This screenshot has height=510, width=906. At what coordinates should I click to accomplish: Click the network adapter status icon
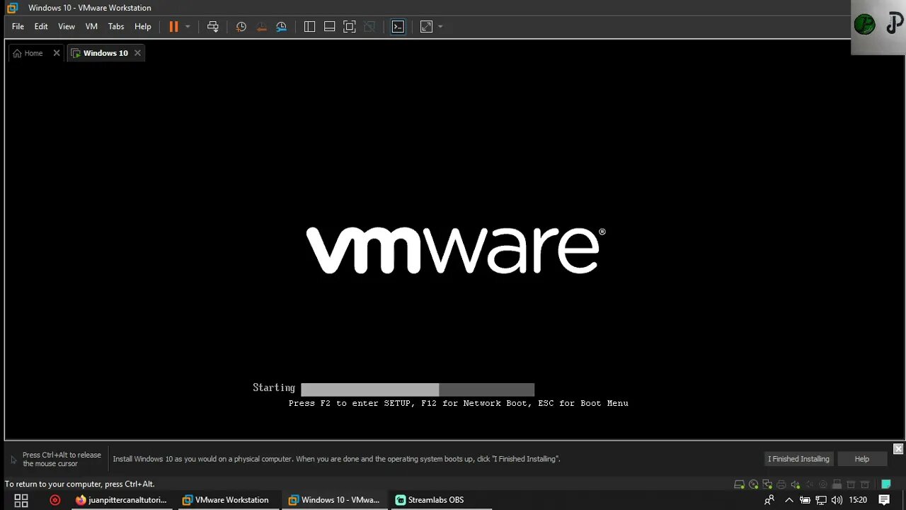(x=767, y=484)
